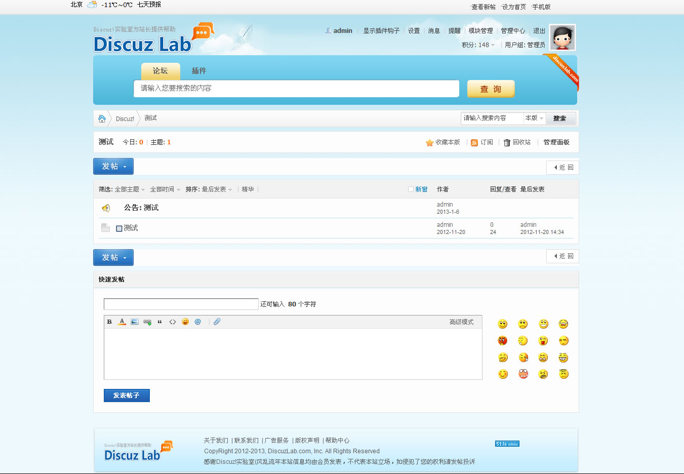
Task: Submit the post with 发表帖子
Action: click(x=127, y=396)
